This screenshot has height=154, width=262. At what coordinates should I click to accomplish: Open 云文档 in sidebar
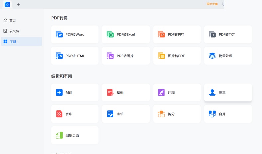21,31
